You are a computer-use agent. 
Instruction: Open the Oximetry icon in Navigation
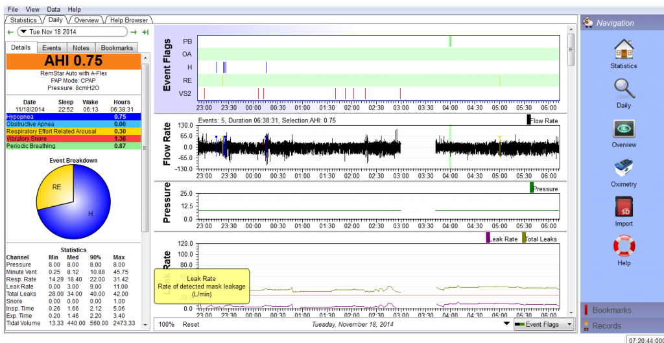[623, 169]
